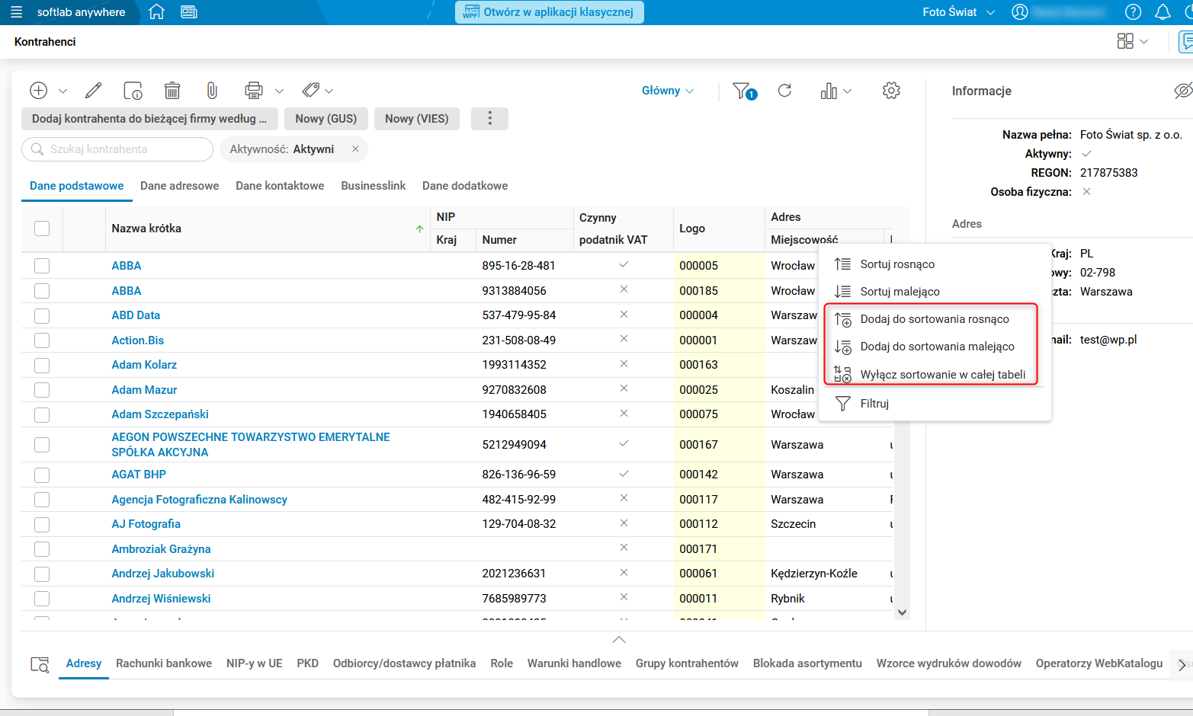Screen dimensions: 1193x716
Task: Open the Adam Kolarz contractor link
Action: click(144, 365)
